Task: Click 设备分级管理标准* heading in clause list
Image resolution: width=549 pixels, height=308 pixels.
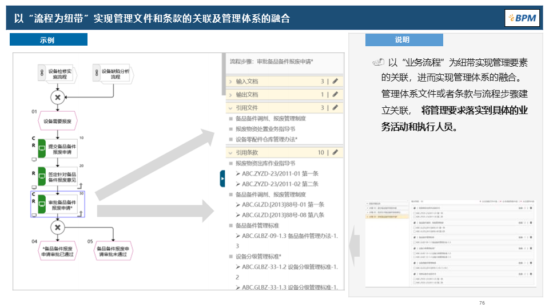Action: coord(258,256)
